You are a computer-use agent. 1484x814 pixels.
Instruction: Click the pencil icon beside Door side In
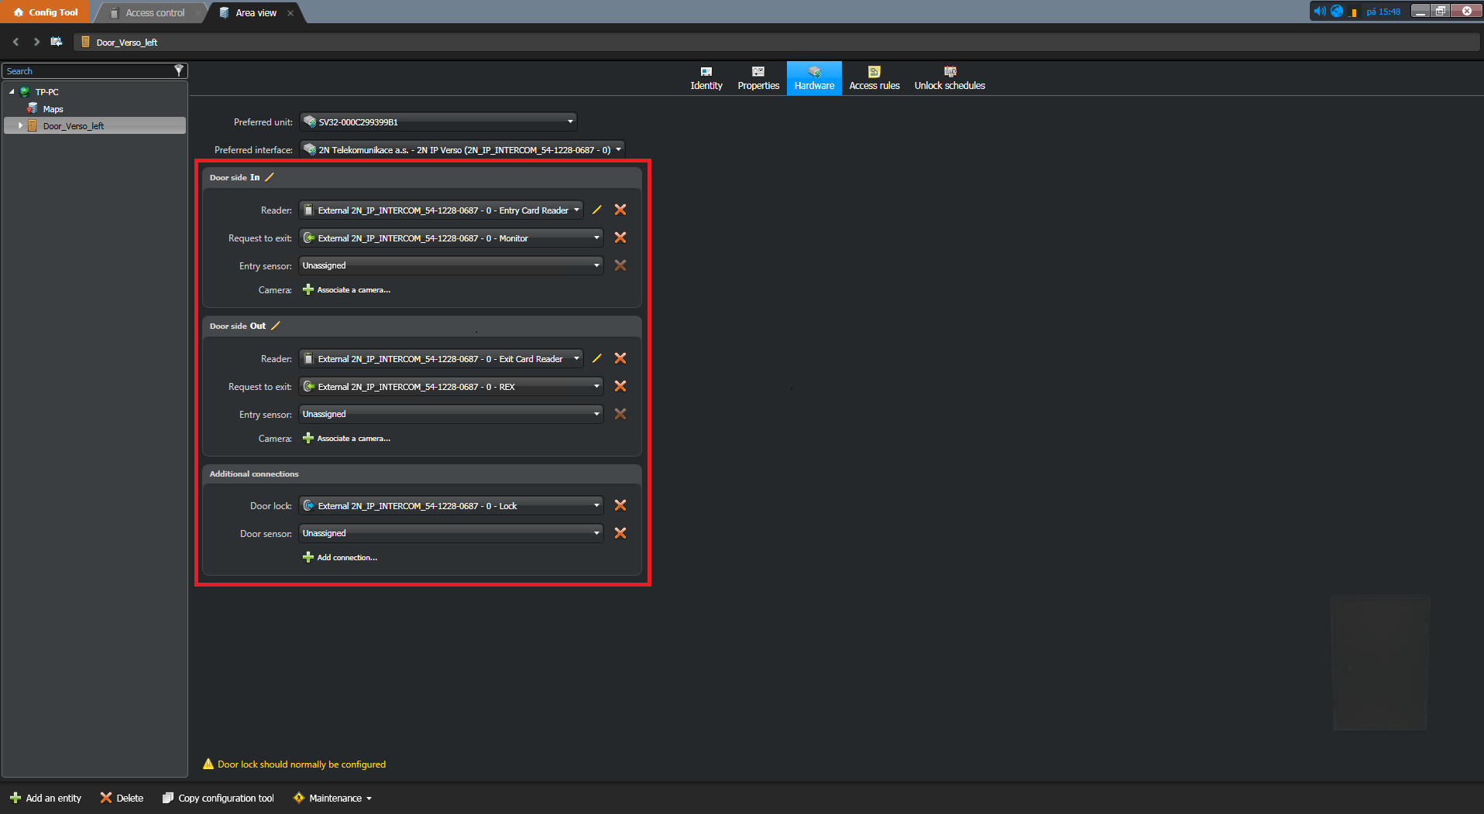pos(270,177)
